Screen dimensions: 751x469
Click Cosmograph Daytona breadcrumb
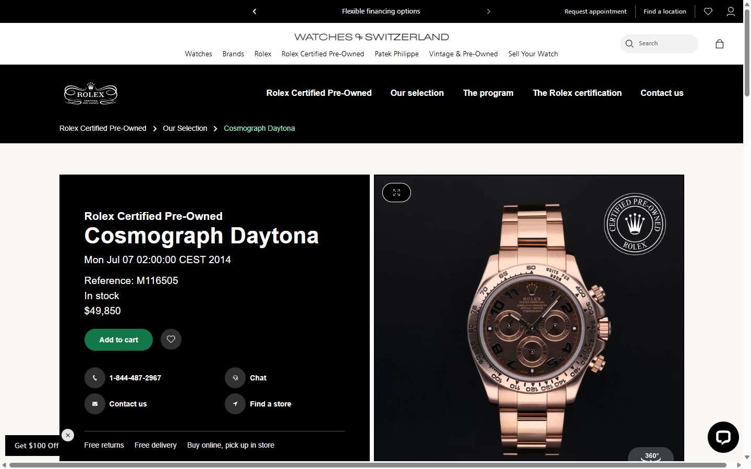point(259,128)
